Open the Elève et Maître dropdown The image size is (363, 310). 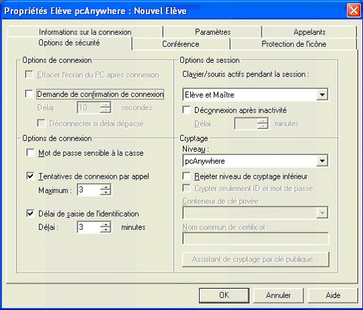[x=322, y=94]
